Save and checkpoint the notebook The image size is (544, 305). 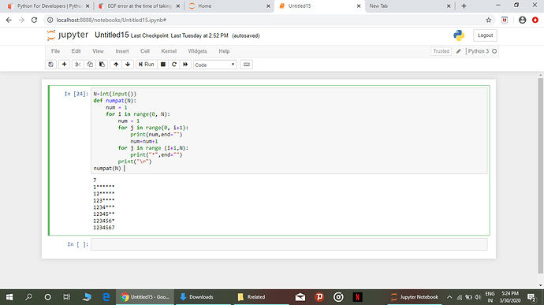pos(50,65)
